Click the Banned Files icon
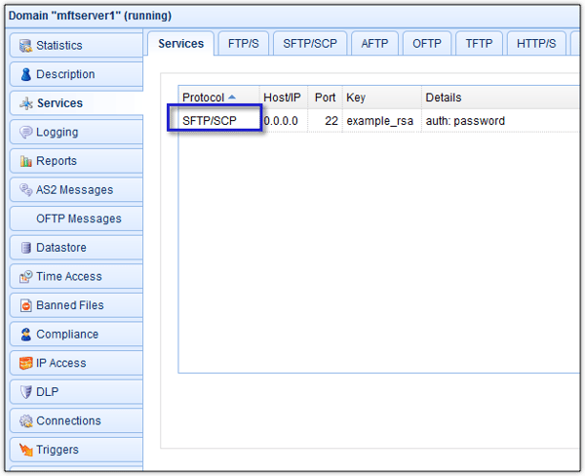Image resolution: width=585 pixels, height=476 pixels. click(25, 305)
